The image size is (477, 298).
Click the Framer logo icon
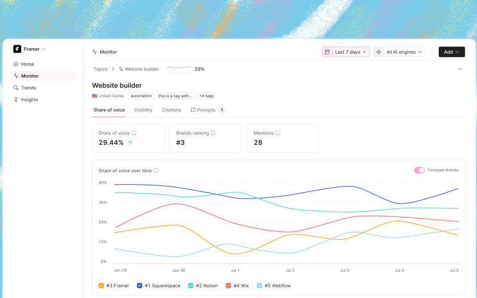point(17,49)
